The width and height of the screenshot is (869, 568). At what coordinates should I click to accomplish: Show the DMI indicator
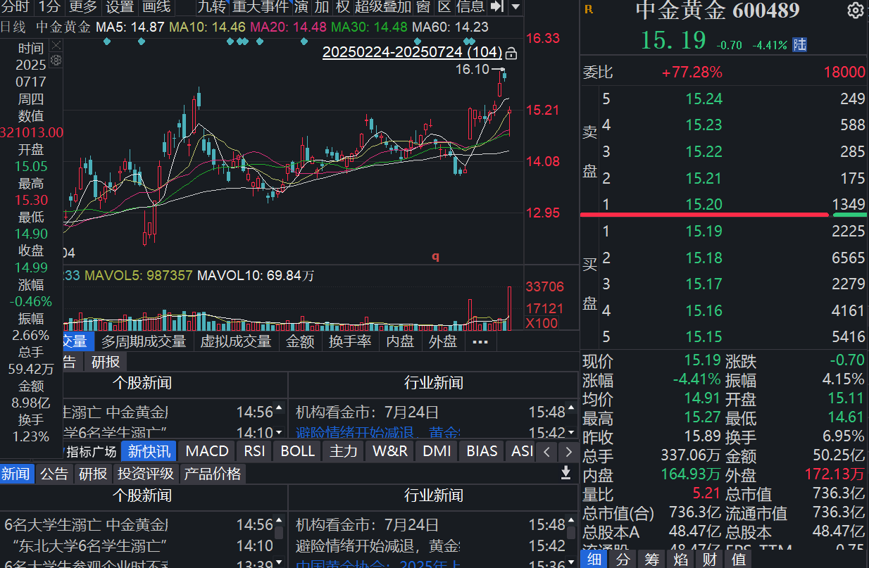coord(437,451)
